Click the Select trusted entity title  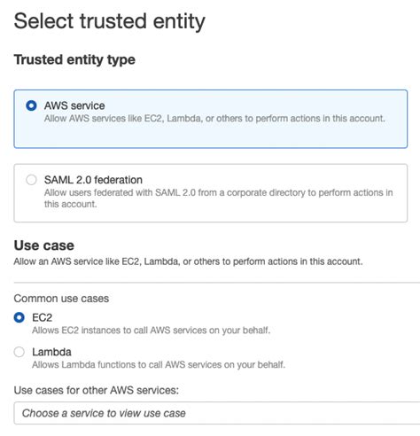(x=110, y=21)
